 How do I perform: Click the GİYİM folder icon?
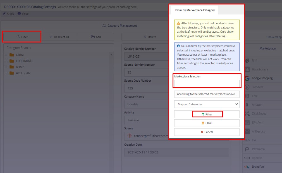coord(11,55)
